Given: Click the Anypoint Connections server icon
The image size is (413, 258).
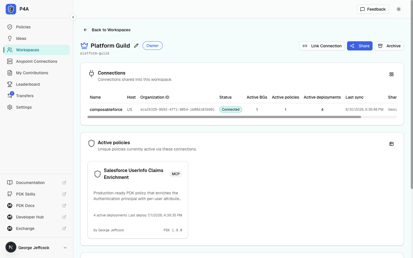Looking at the screenshot, I should (10, 61).
